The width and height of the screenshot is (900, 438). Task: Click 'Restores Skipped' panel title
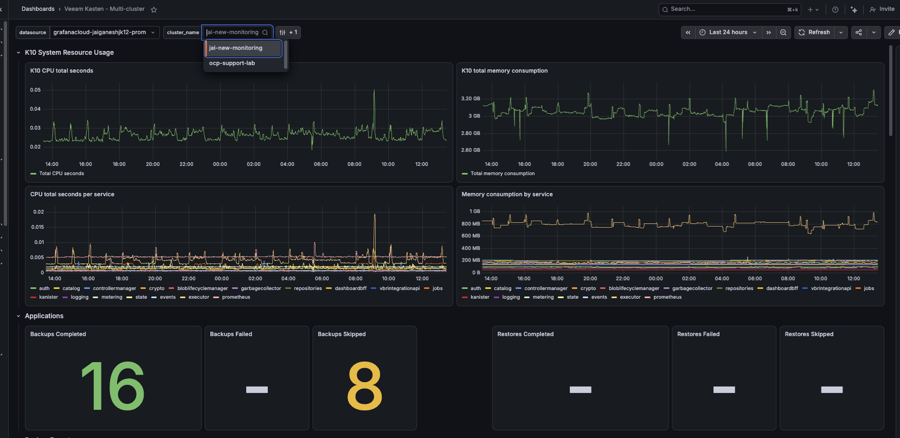coord(809,334)
